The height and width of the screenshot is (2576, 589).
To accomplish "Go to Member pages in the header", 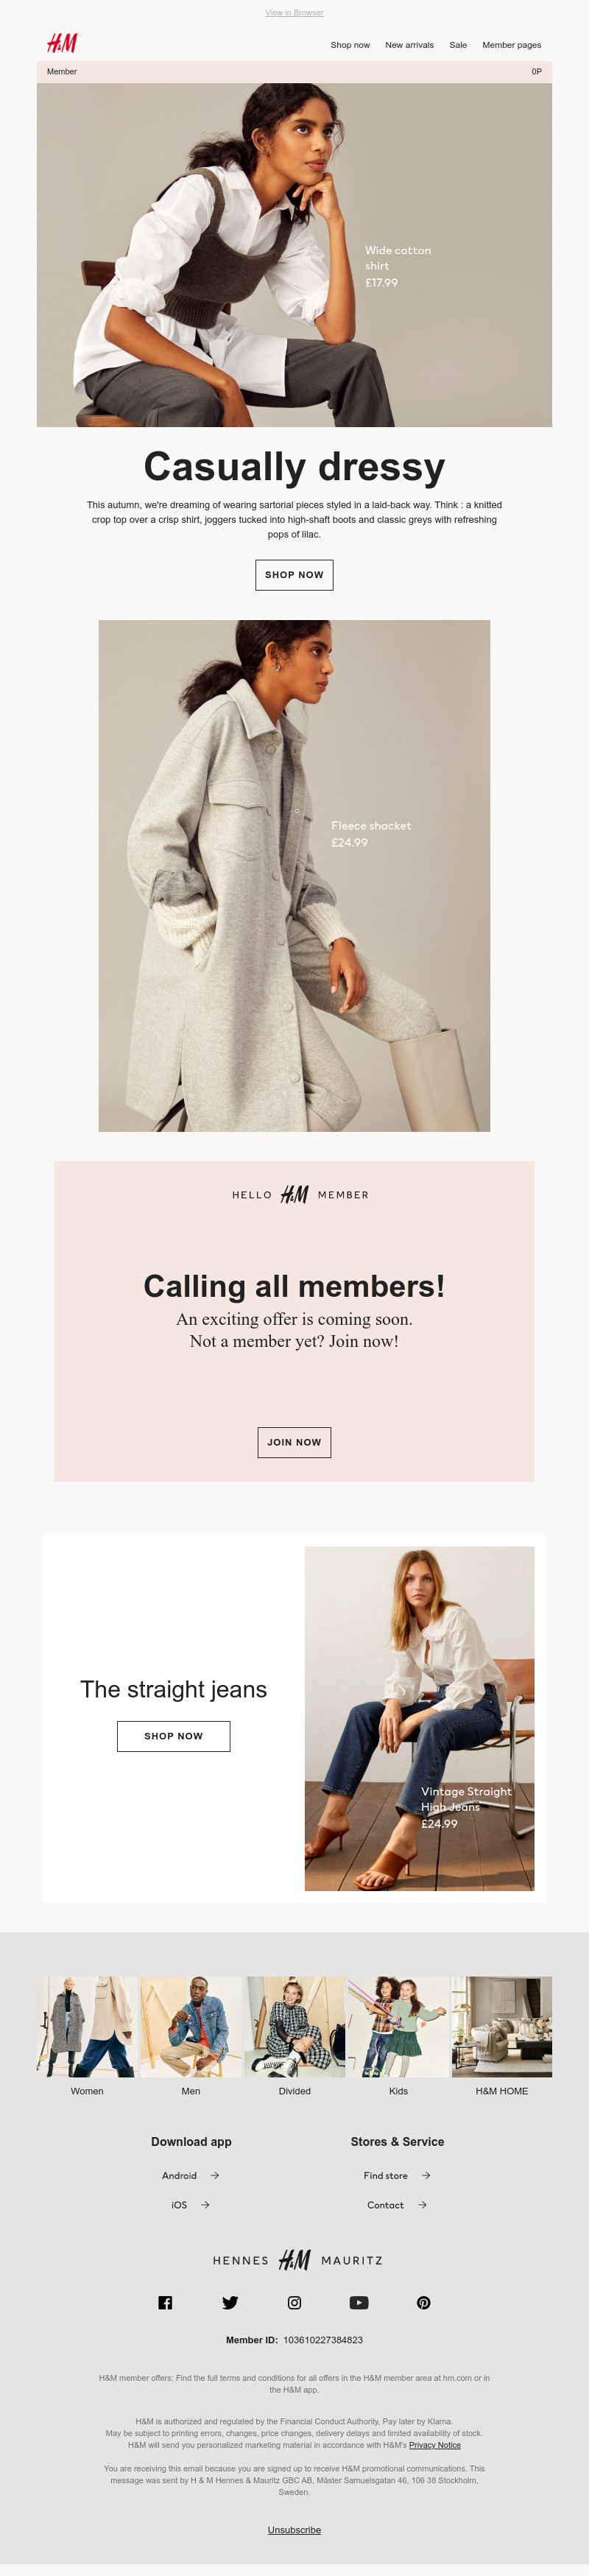I will [511, 45].
